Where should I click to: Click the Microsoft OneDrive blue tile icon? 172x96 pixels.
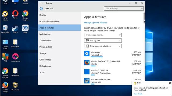87,72
